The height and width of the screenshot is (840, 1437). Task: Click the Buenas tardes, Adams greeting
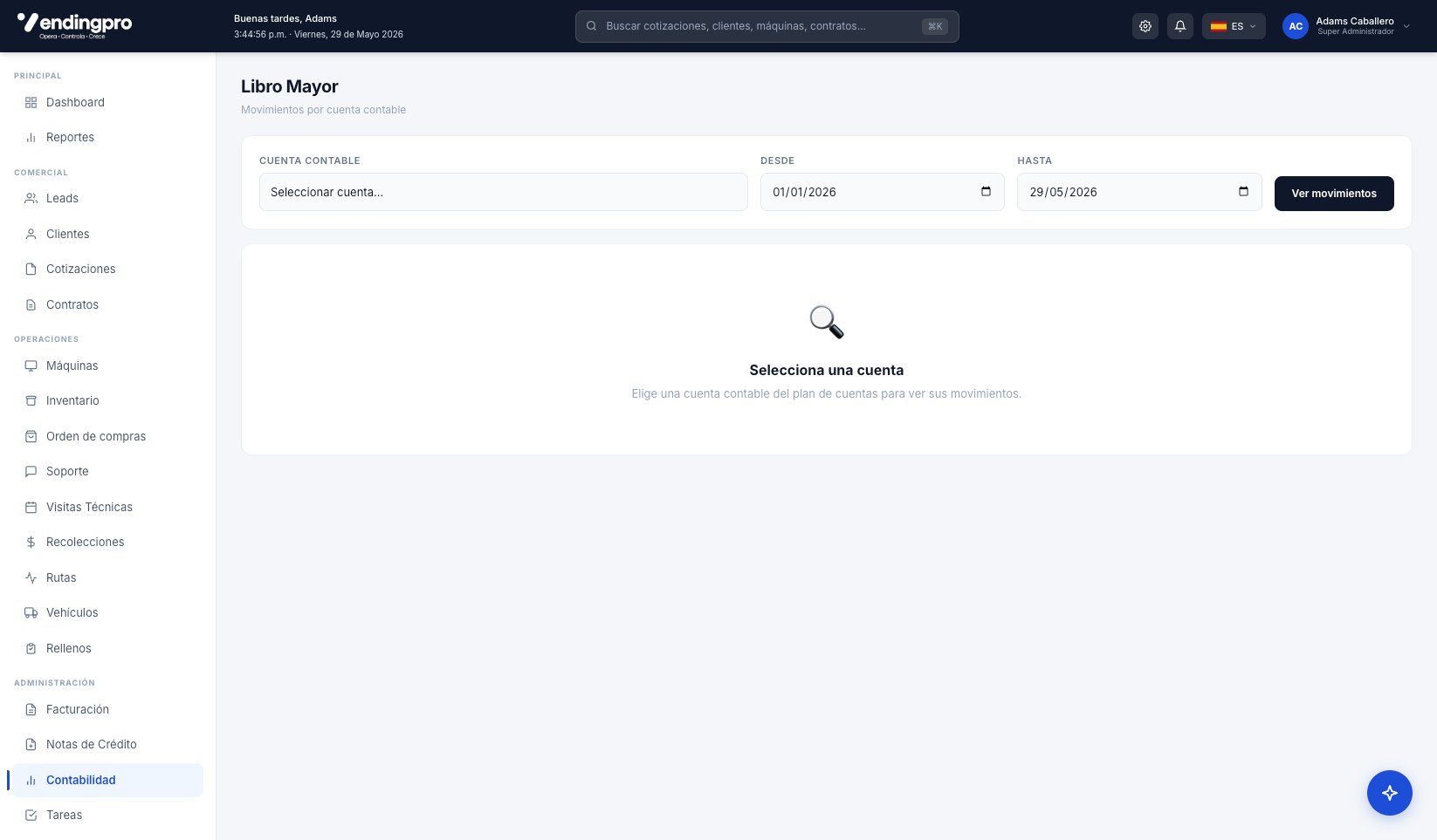(x=285, y=18)
